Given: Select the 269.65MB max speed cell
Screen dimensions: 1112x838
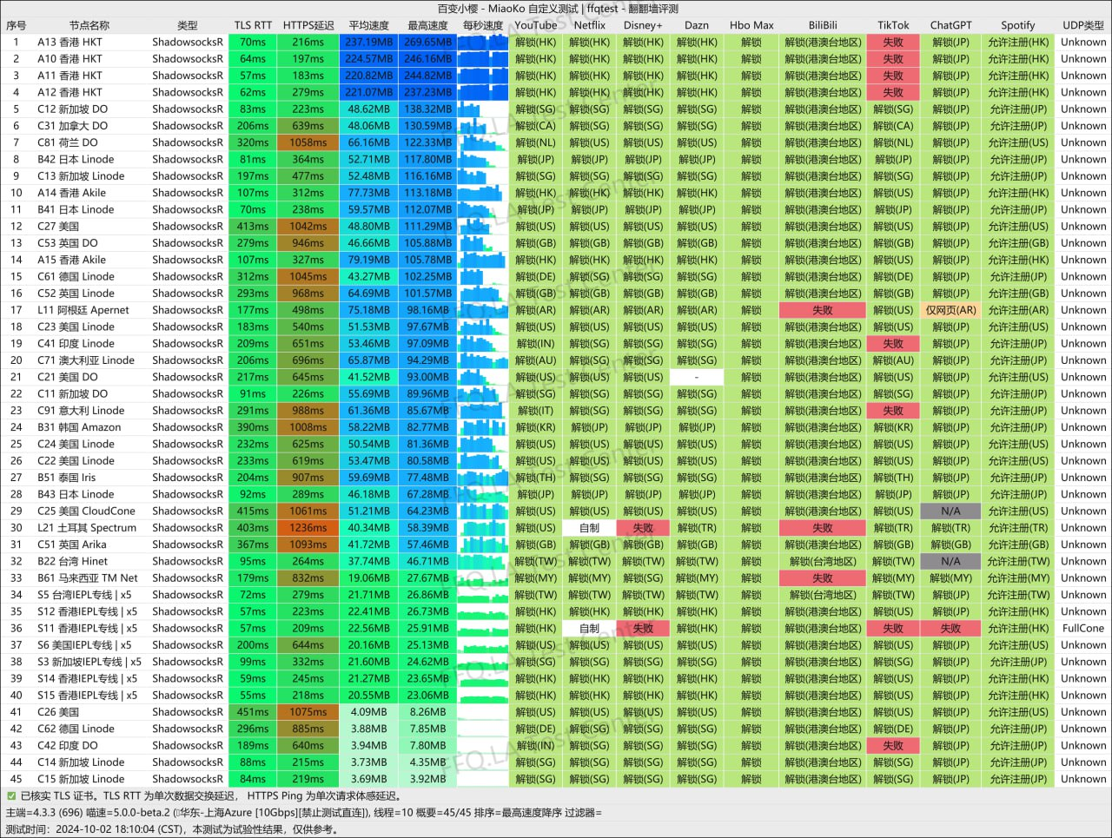Looking at the screenshot, I should coord(427,42).
